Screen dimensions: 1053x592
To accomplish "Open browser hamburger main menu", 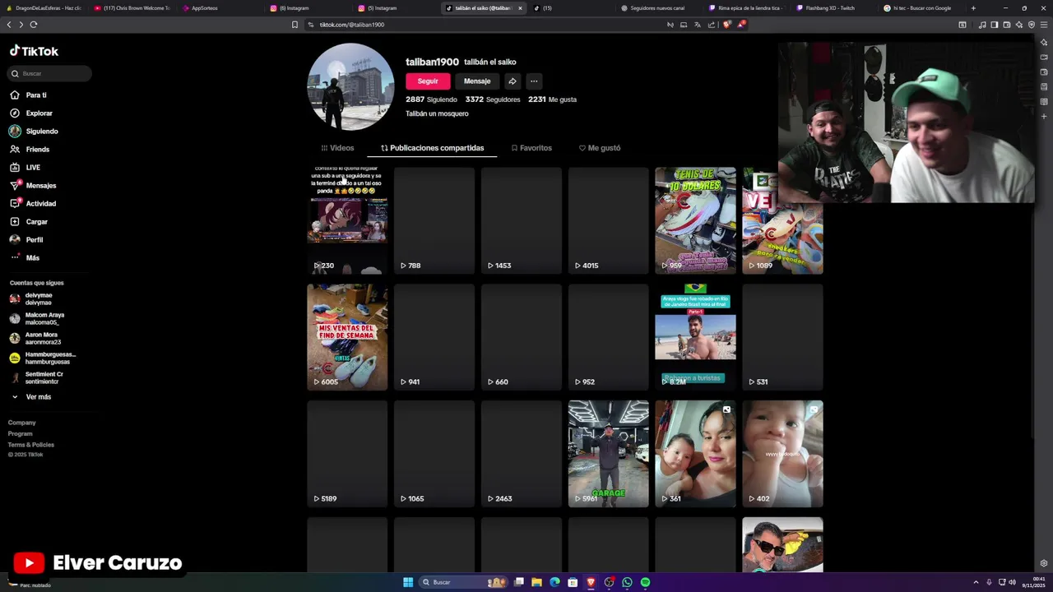I will [x=1043, y=25].
